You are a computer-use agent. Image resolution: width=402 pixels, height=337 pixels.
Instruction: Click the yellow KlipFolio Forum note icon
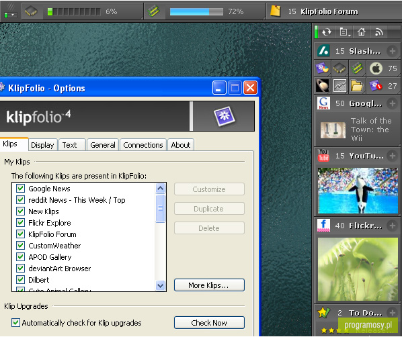[276, 11]
